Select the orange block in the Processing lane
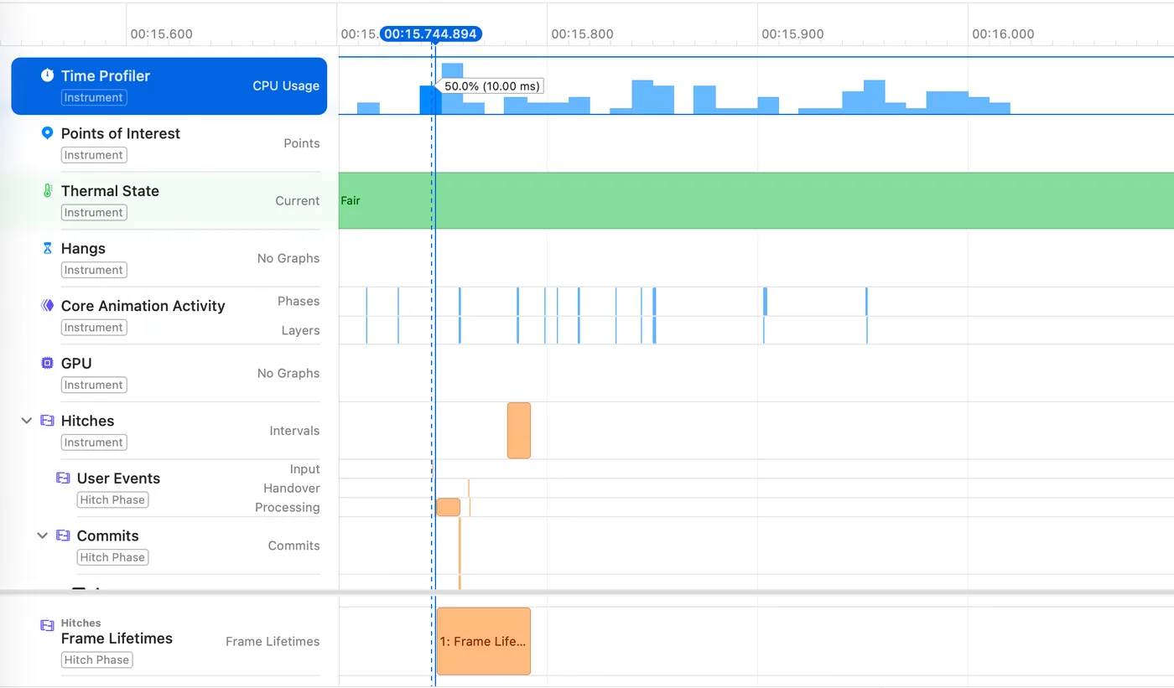This screenshot has height=688, width=1174. pyautogui.click(x=449, y=507)
